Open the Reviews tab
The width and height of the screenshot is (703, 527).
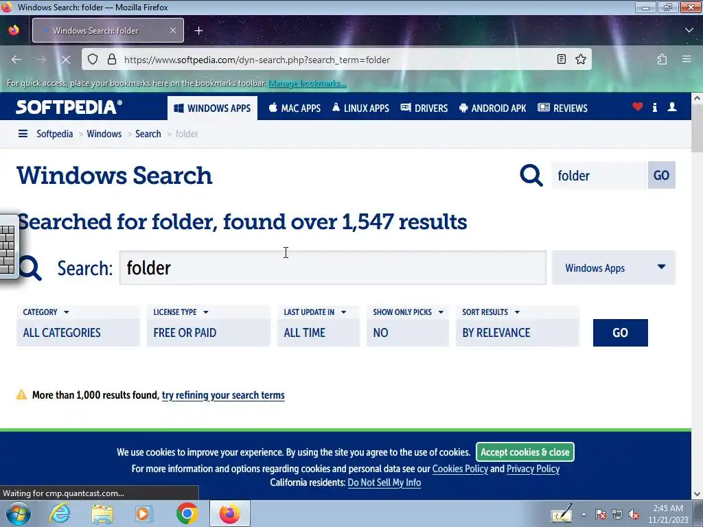point(563,108)
